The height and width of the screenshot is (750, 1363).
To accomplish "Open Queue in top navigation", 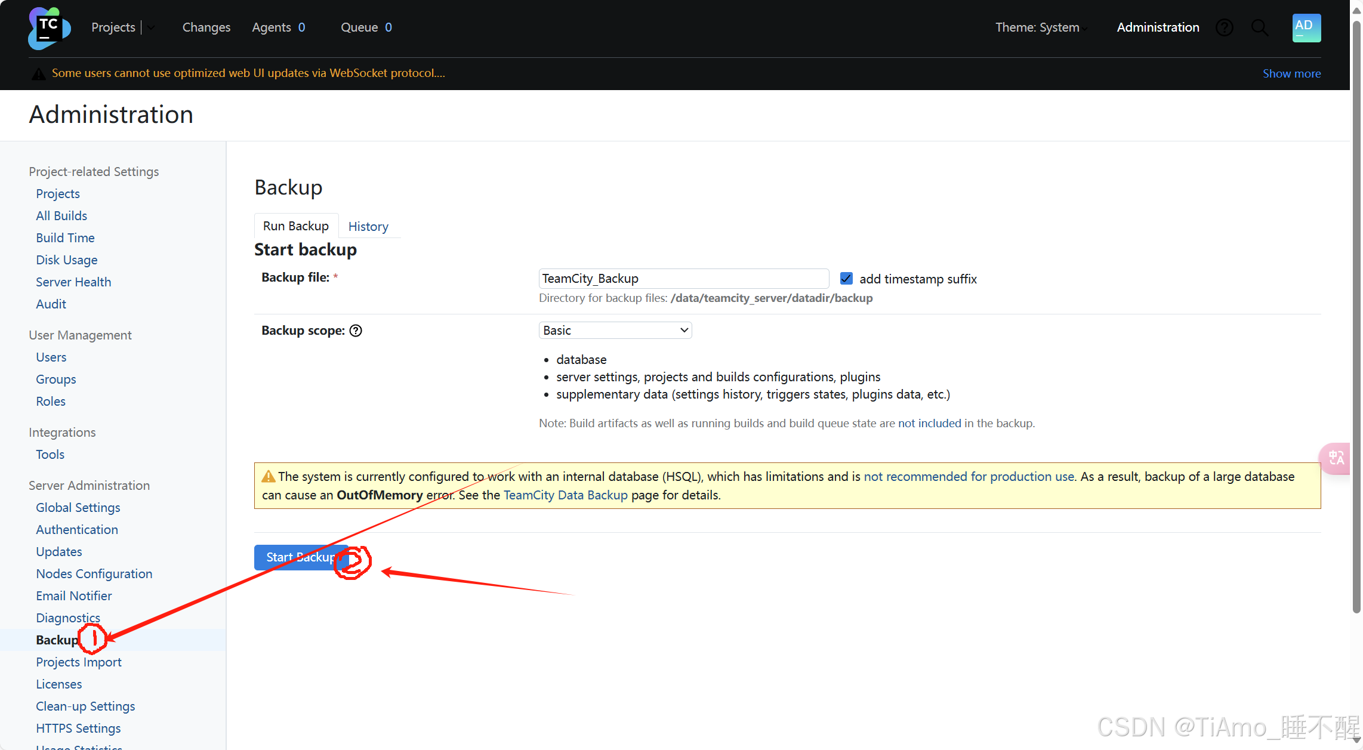I will [366, 27].
